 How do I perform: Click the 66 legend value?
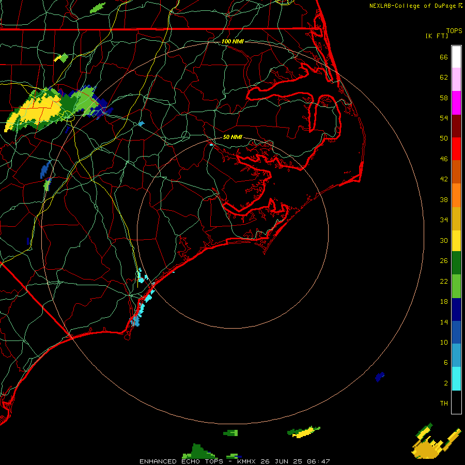pyautogui.click(x=444, y=57)
